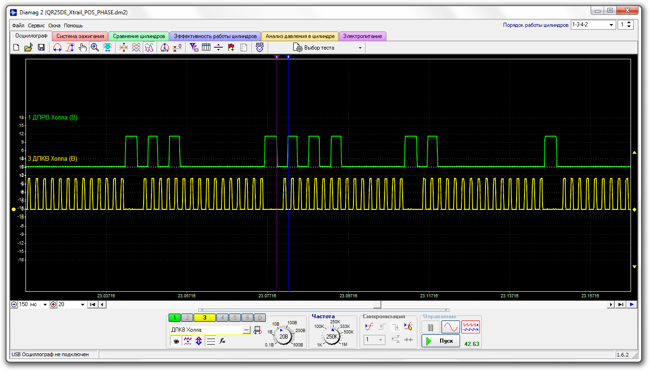Screen dimensions: 650x371
Task: Activate the hand pan tool
Action: pyautogui.click(x=82, y=47)
